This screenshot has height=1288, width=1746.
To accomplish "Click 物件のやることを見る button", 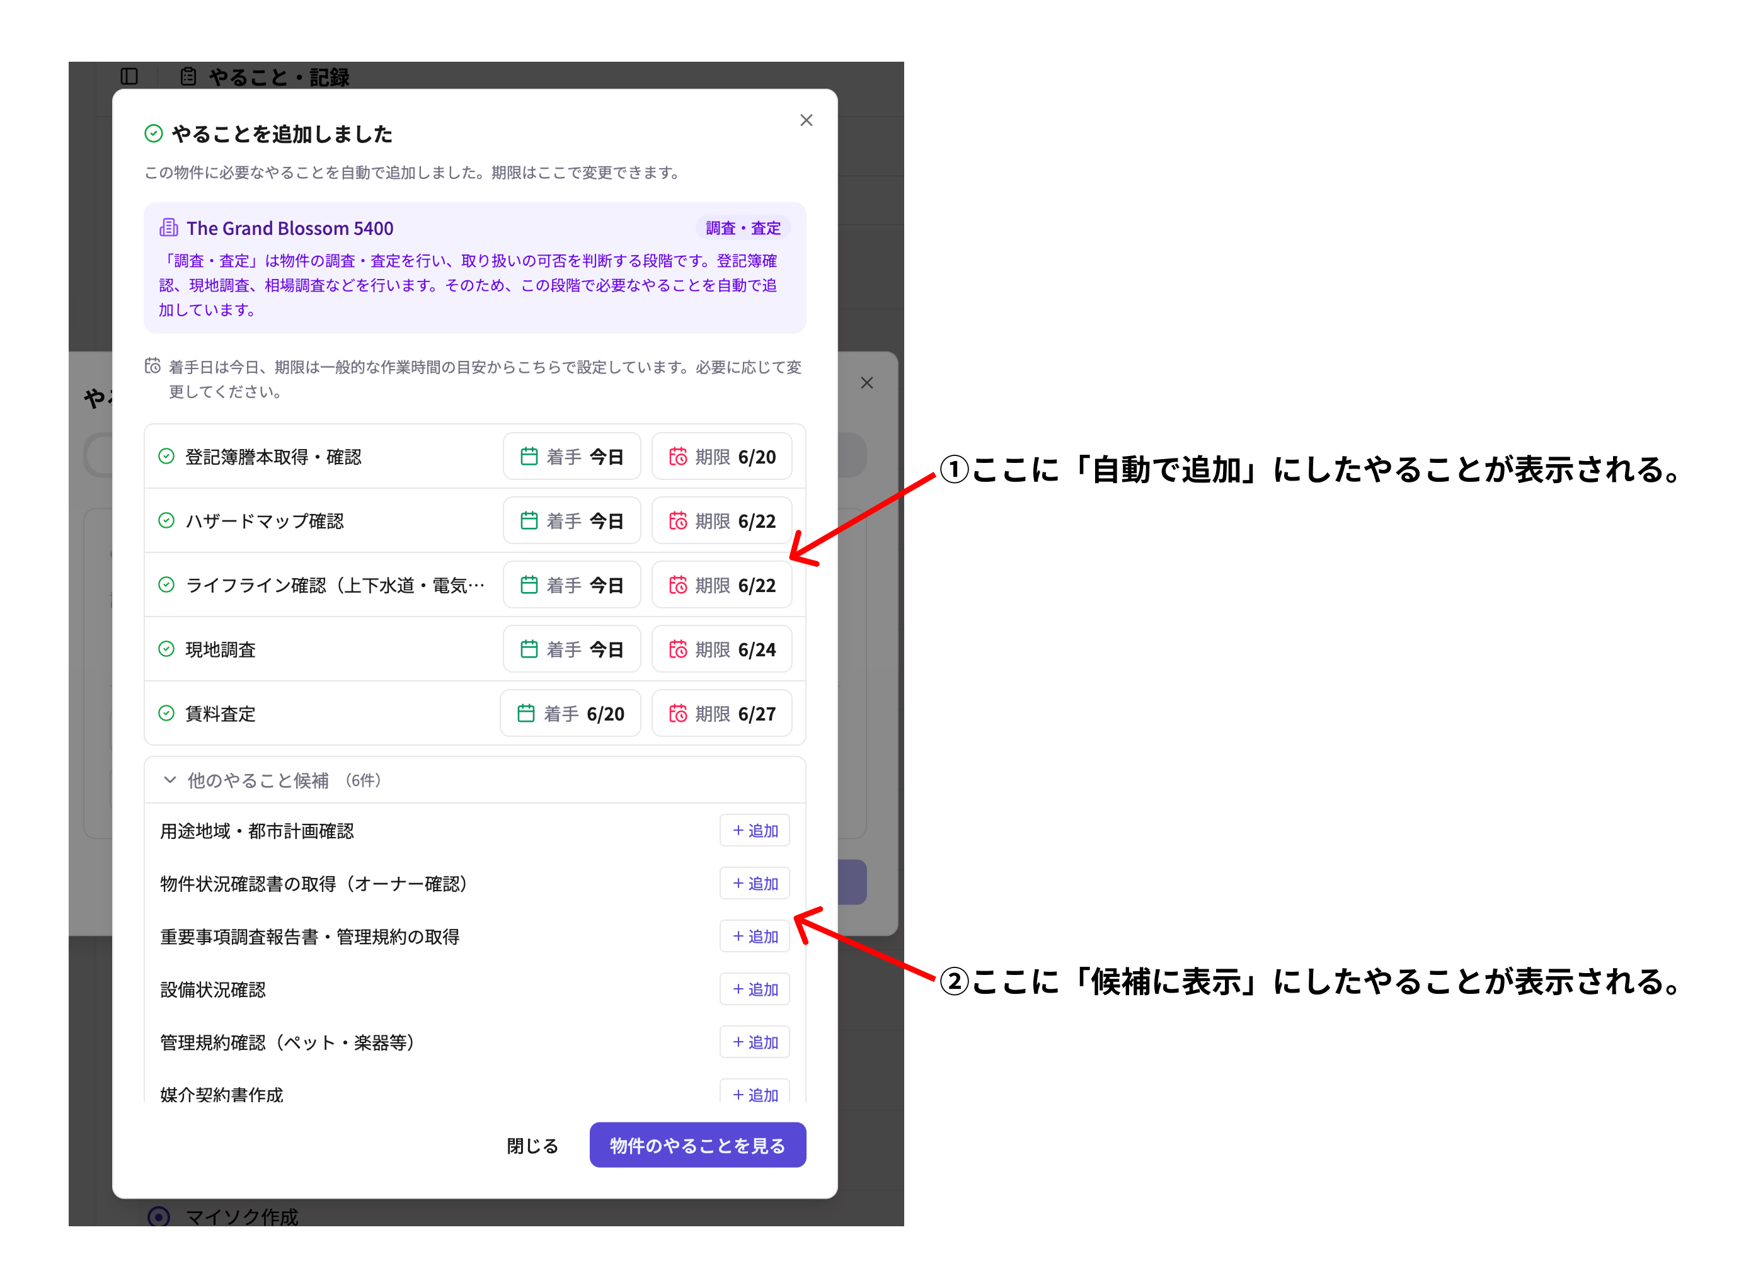I will coord(698,1145).
